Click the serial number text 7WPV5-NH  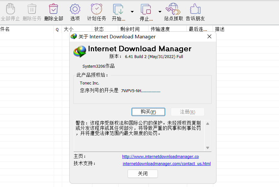point(140,91)
